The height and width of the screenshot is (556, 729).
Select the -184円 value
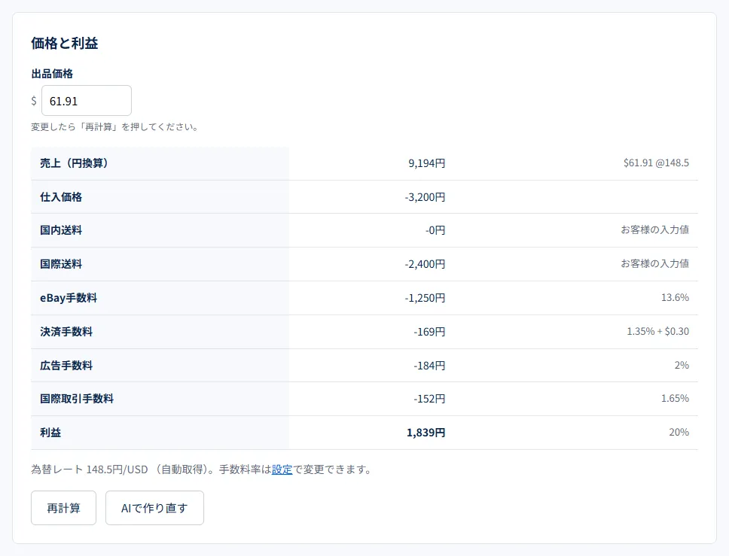[x=429, y=366]
